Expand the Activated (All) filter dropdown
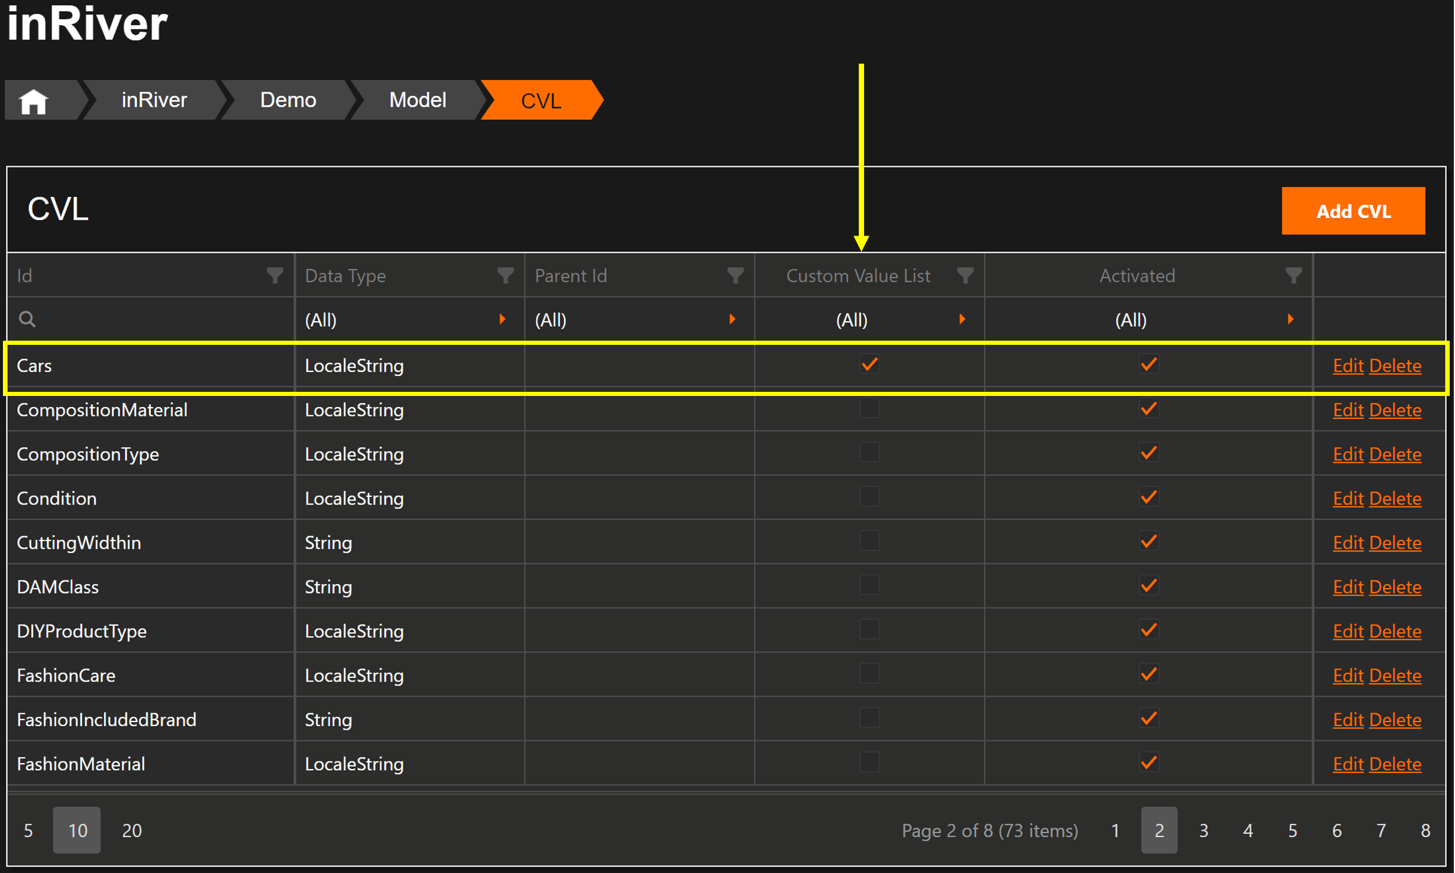 [x=1291, y=320]
